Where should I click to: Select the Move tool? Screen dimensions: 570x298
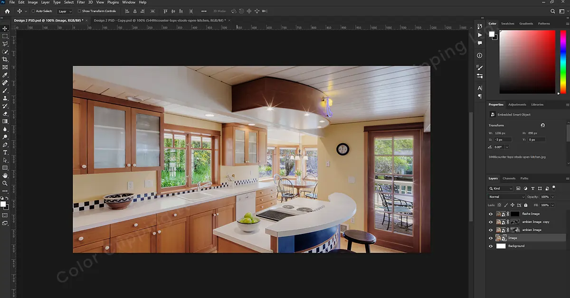pyautogui.click(x=5, y=28)
